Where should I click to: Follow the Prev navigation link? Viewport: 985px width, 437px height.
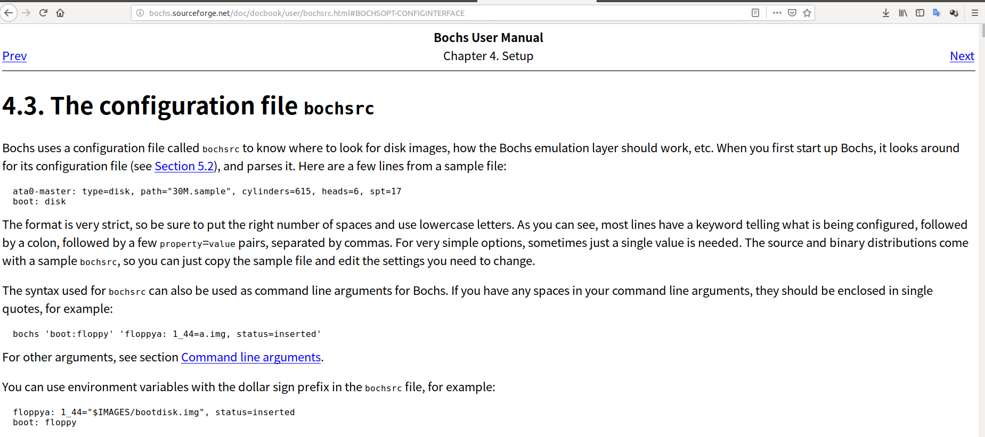[14, 56]
